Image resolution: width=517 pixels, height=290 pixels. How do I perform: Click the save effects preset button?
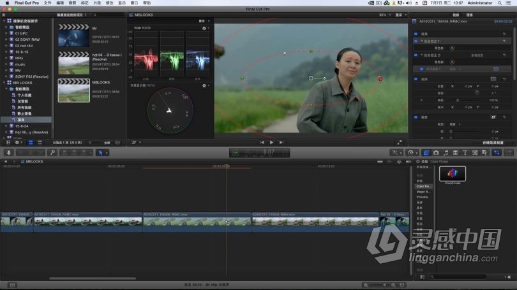pos(493,143)
